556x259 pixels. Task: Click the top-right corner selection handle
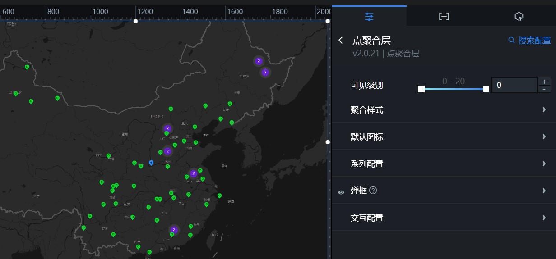[x=328, y=21]
